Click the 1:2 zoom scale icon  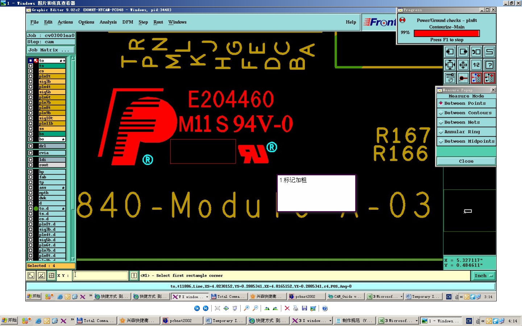(476, 65)
